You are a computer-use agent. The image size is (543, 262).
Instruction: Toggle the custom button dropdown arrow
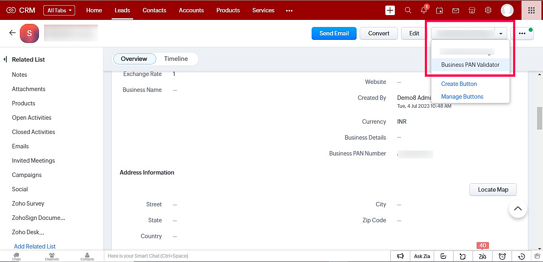pos(501,33)
